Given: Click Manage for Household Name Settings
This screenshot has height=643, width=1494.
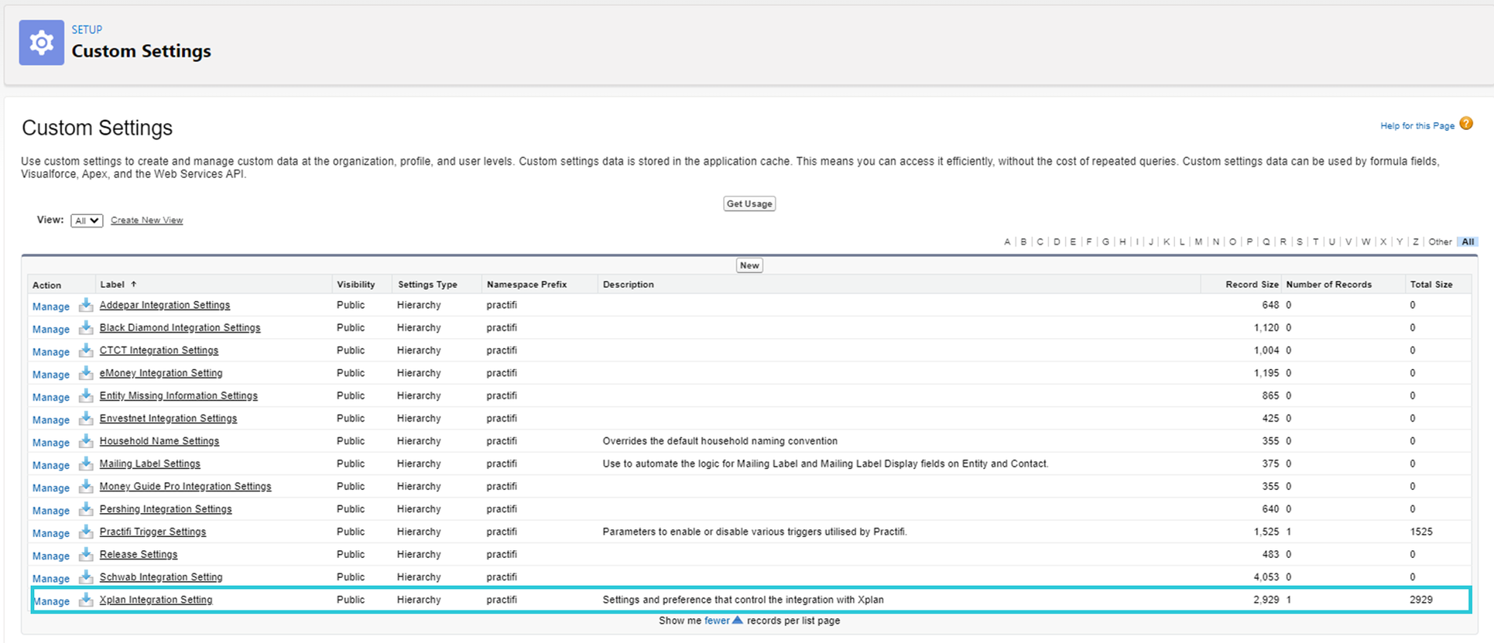Looking at the screenshot, I should [x=51, y=443].
